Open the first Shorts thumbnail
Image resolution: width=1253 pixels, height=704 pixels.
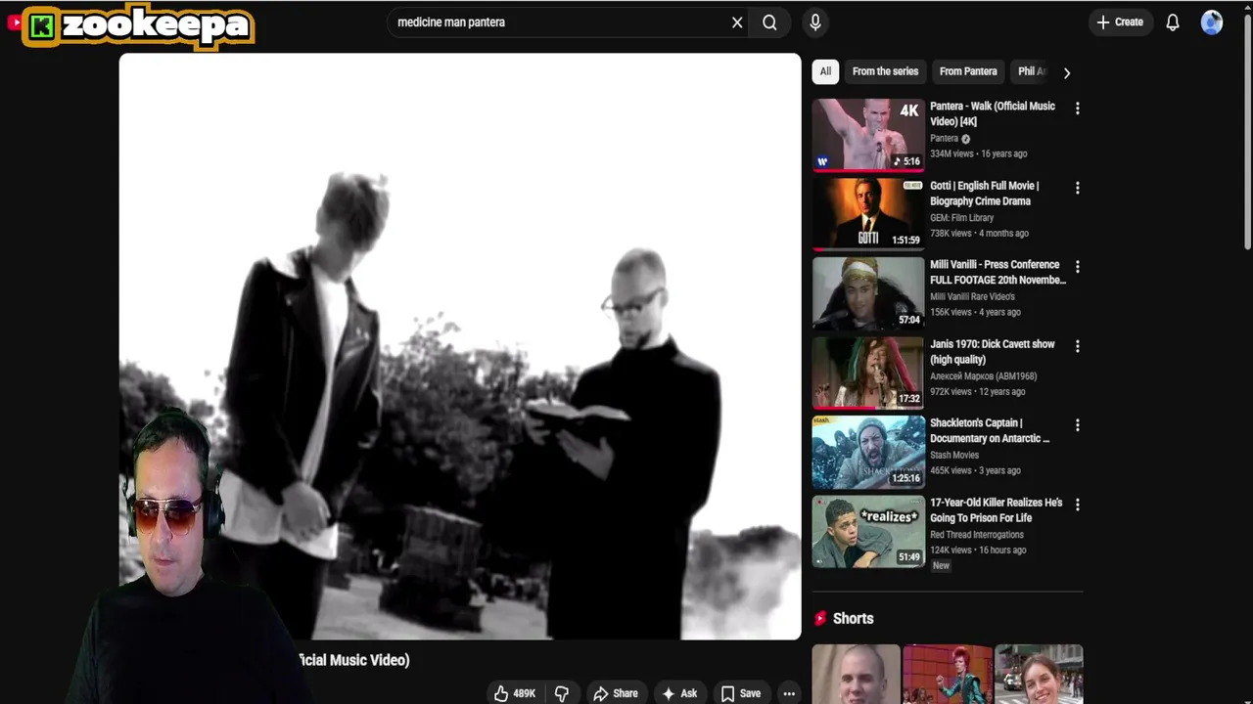(856, 674)
